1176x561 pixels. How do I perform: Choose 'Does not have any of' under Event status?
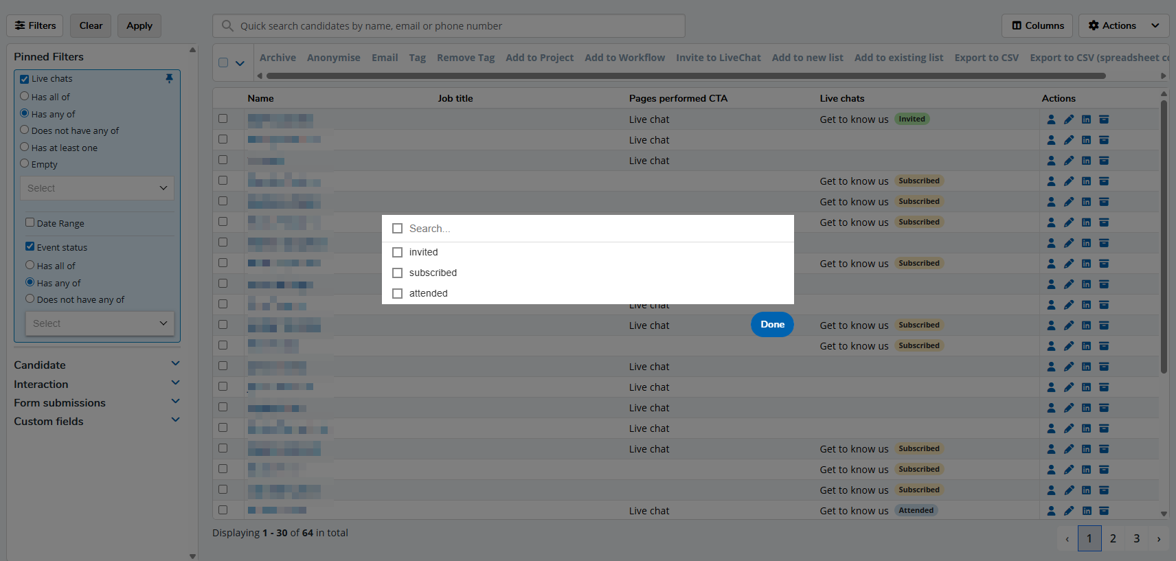point(30,299)
